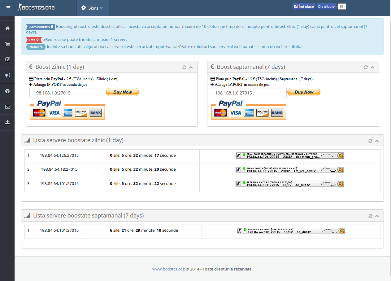391x281 pixels.
Task: Click Buy Now for the weekly boost
Action: click(x=304, y=92)
